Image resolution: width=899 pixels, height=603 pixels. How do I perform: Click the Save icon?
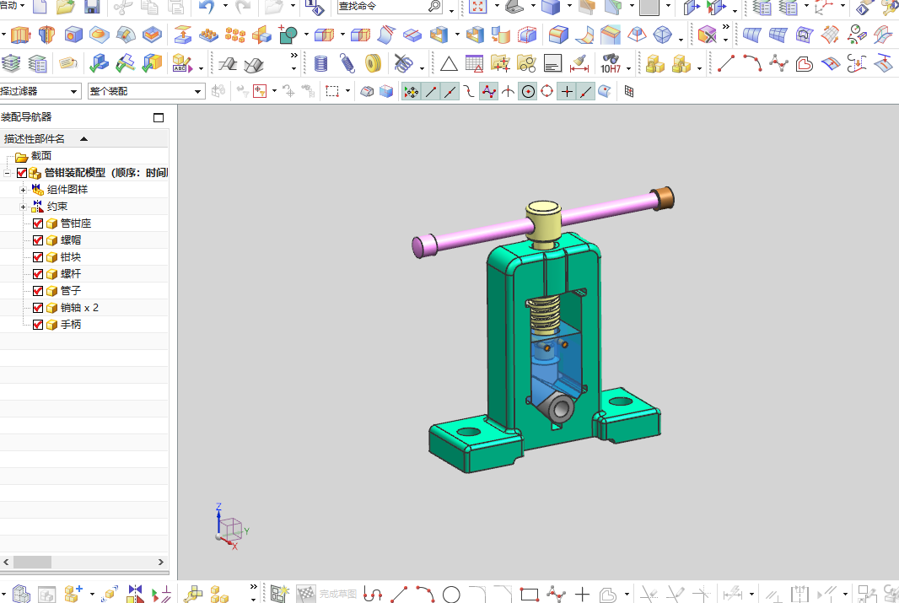coord(92,7)
